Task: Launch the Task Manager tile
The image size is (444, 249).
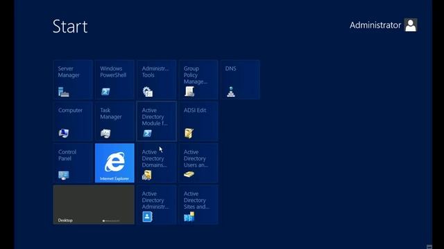Action: 114,122
